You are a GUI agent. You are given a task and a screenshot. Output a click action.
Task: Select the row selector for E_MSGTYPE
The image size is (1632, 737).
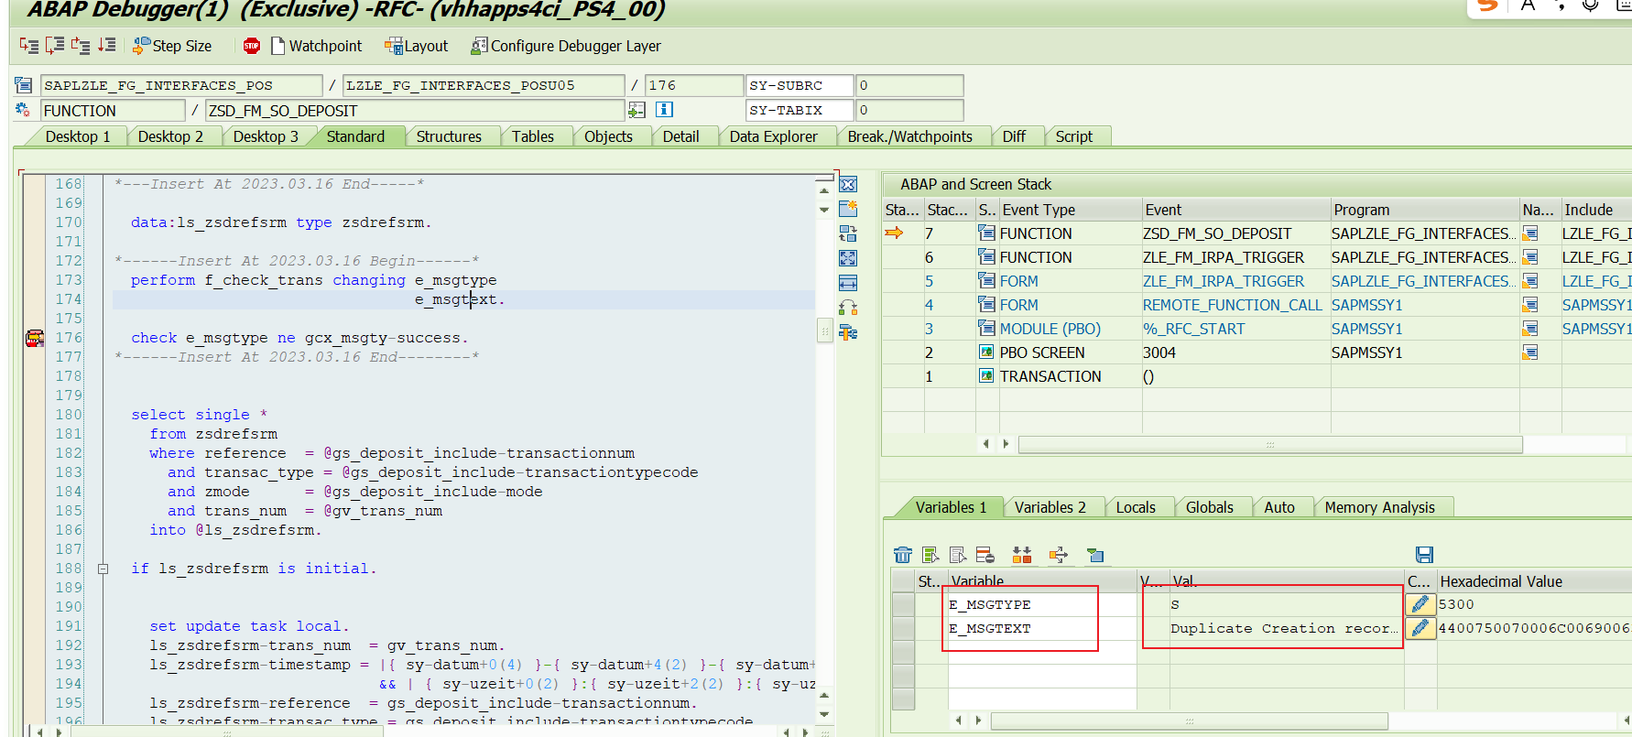tap(903, 605)
